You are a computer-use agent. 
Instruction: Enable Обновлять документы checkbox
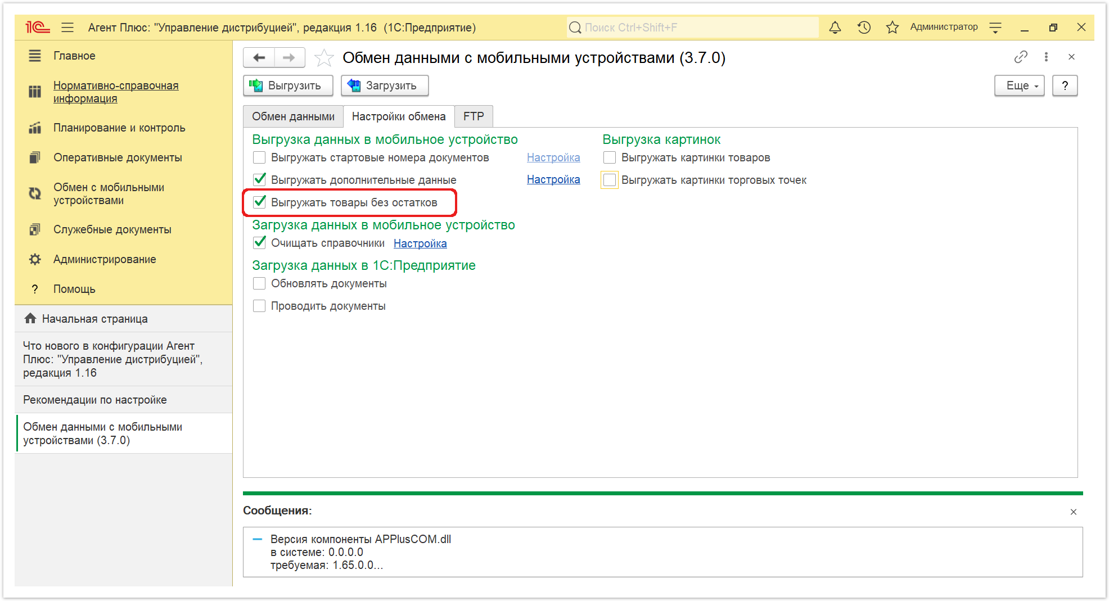click(x=259, y=283)
